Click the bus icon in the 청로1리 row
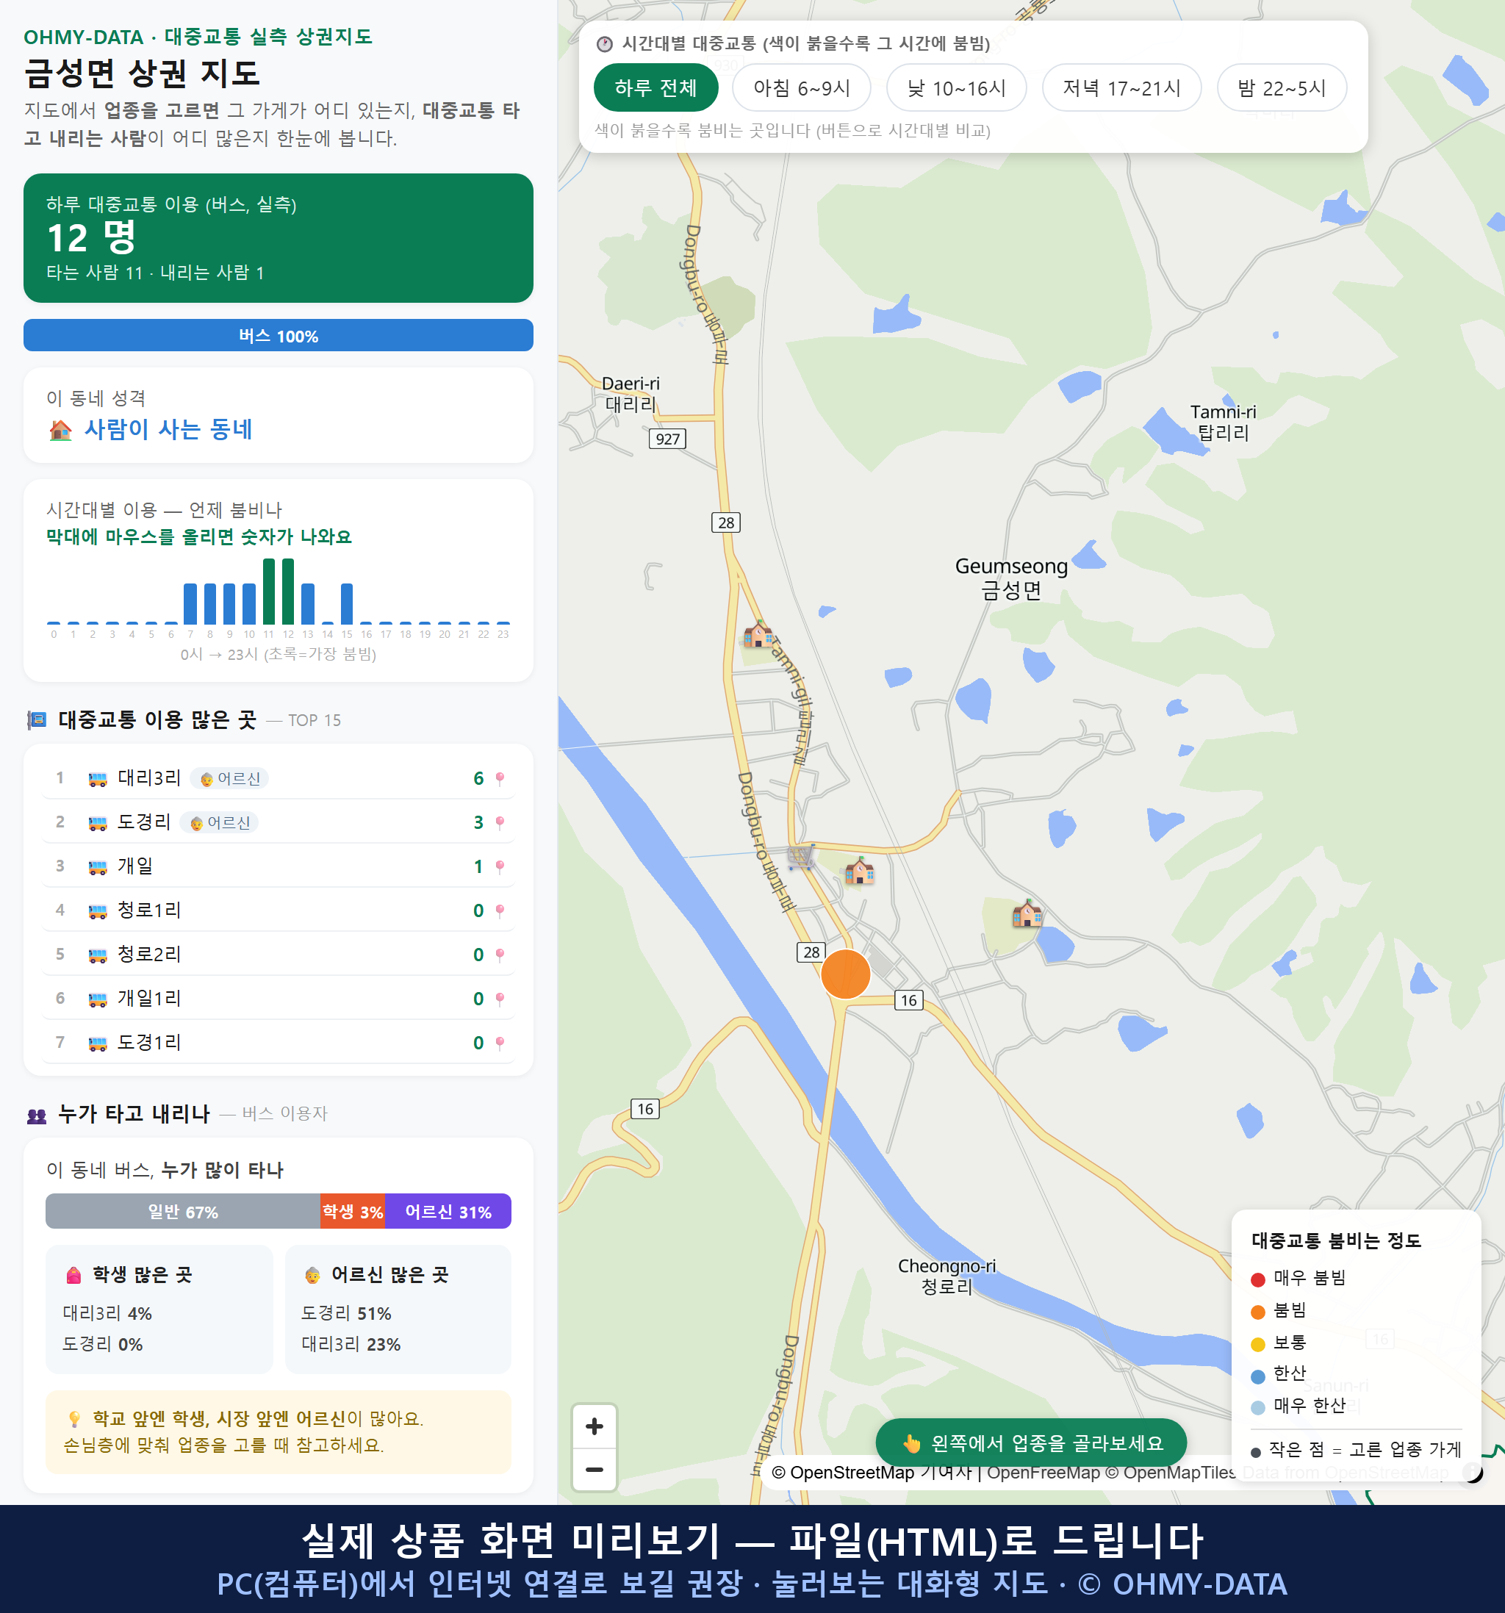Viewport: 1505px width, 1613px height. pos(97,911)
